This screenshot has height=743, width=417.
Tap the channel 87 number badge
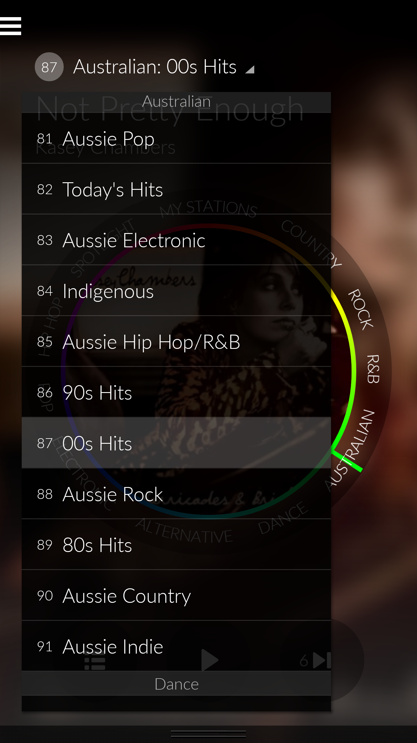point(49,67)
